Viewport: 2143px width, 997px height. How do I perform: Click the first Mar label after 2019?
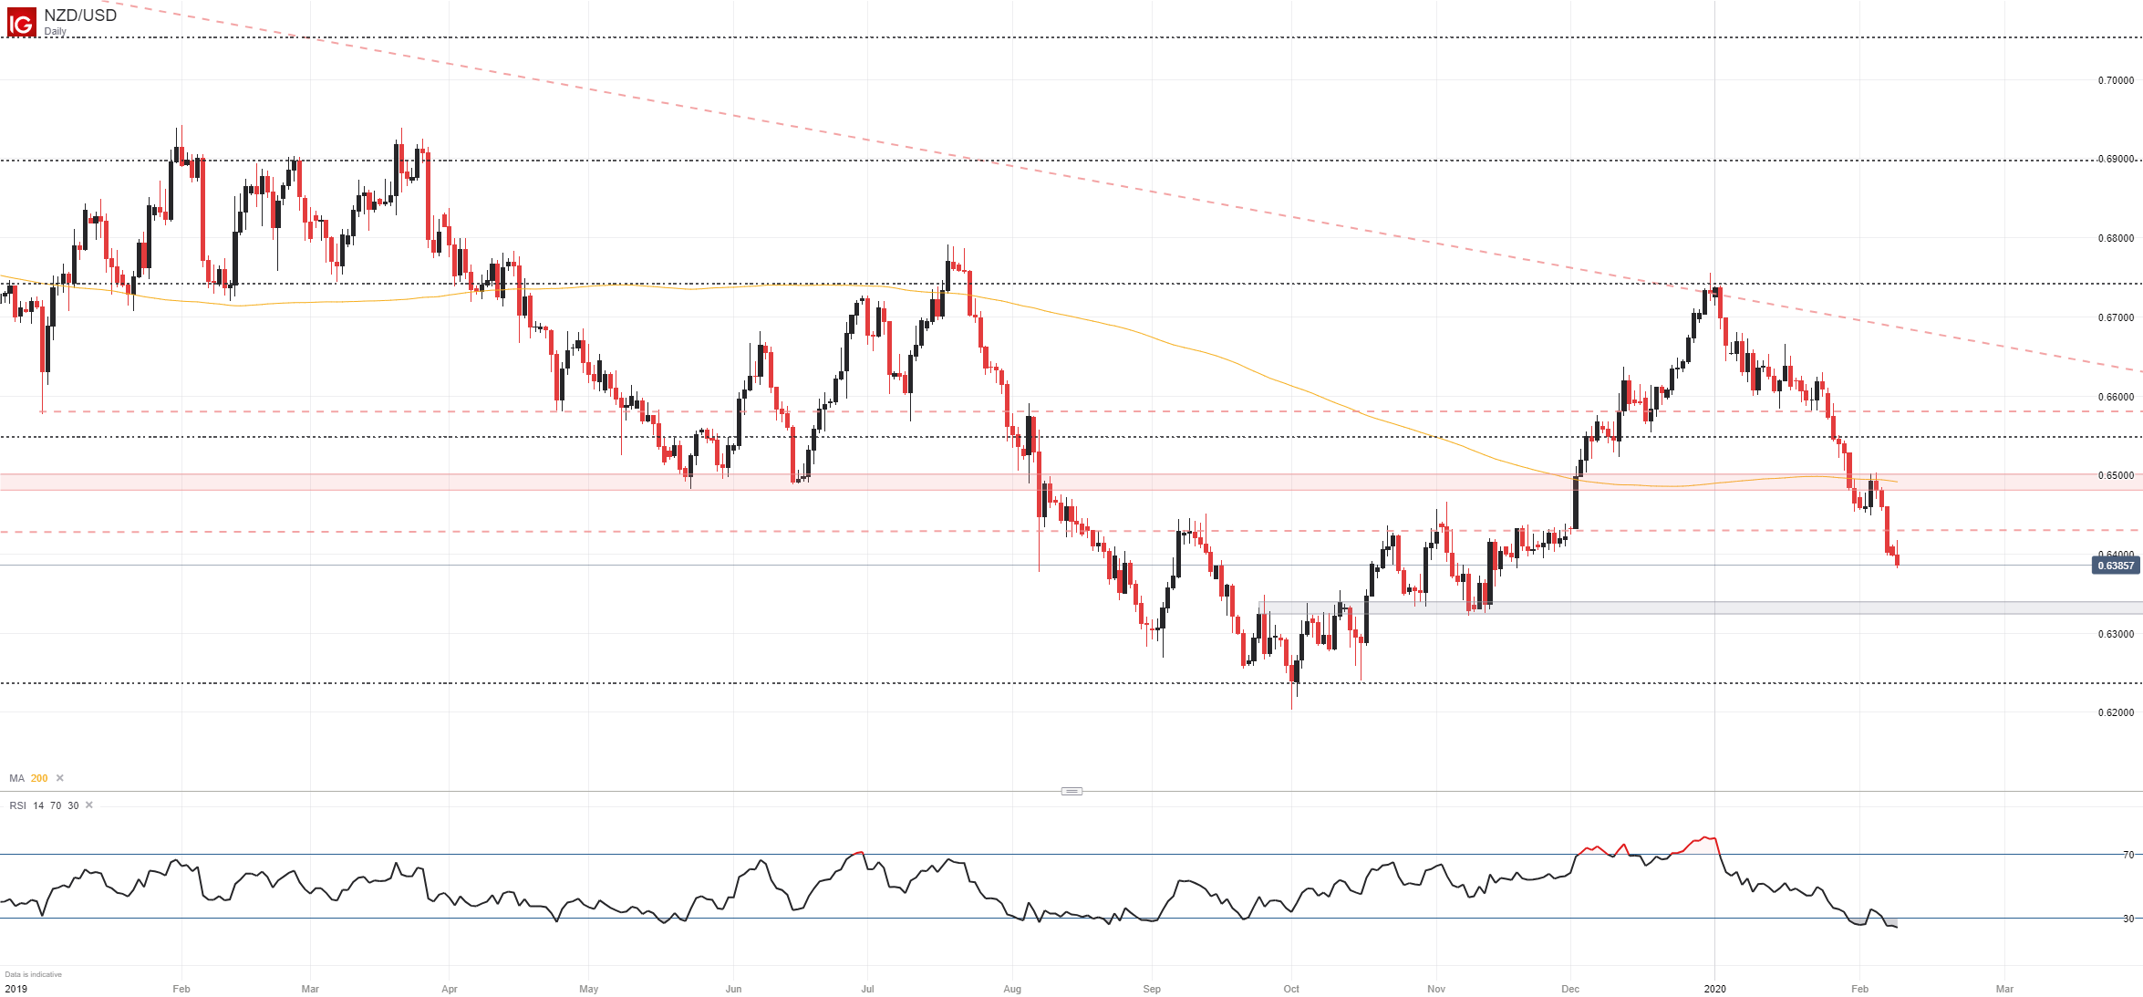pos(310,989)
